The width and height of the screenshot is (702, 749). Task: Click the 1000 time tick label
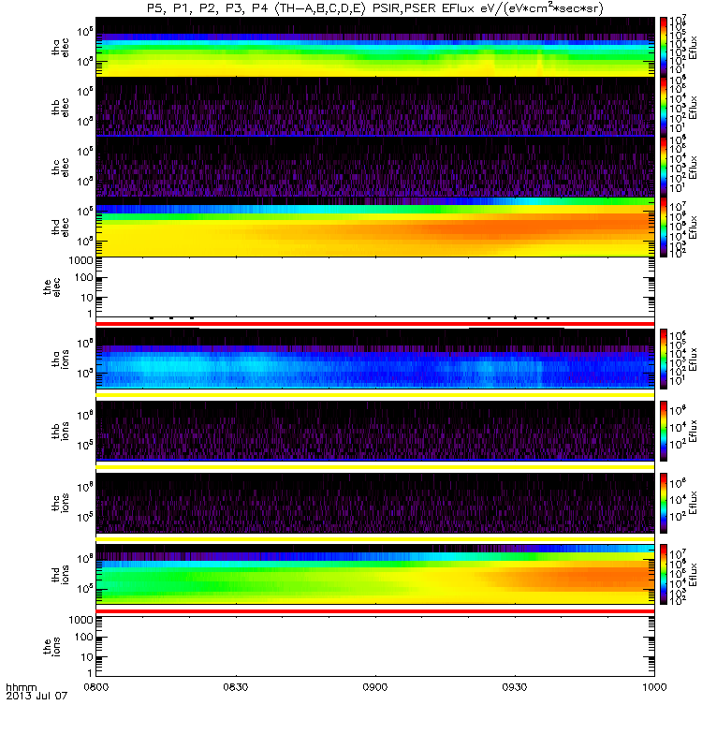pyautogui.click(x=654, y=687)
